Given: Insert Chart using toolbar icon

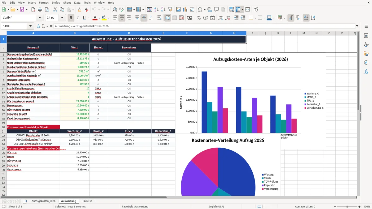Looking at the screenshot, I should 185,10.
